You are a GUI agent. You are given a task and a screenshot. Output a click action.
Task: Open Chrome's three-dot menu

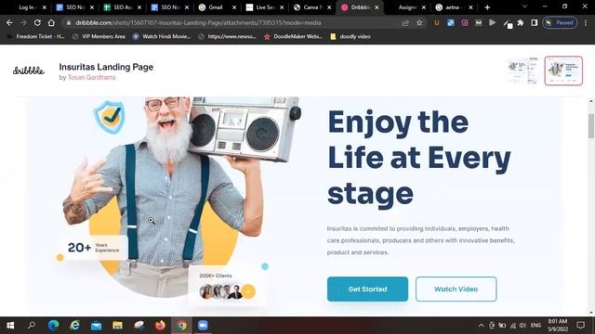pos(586,22)
